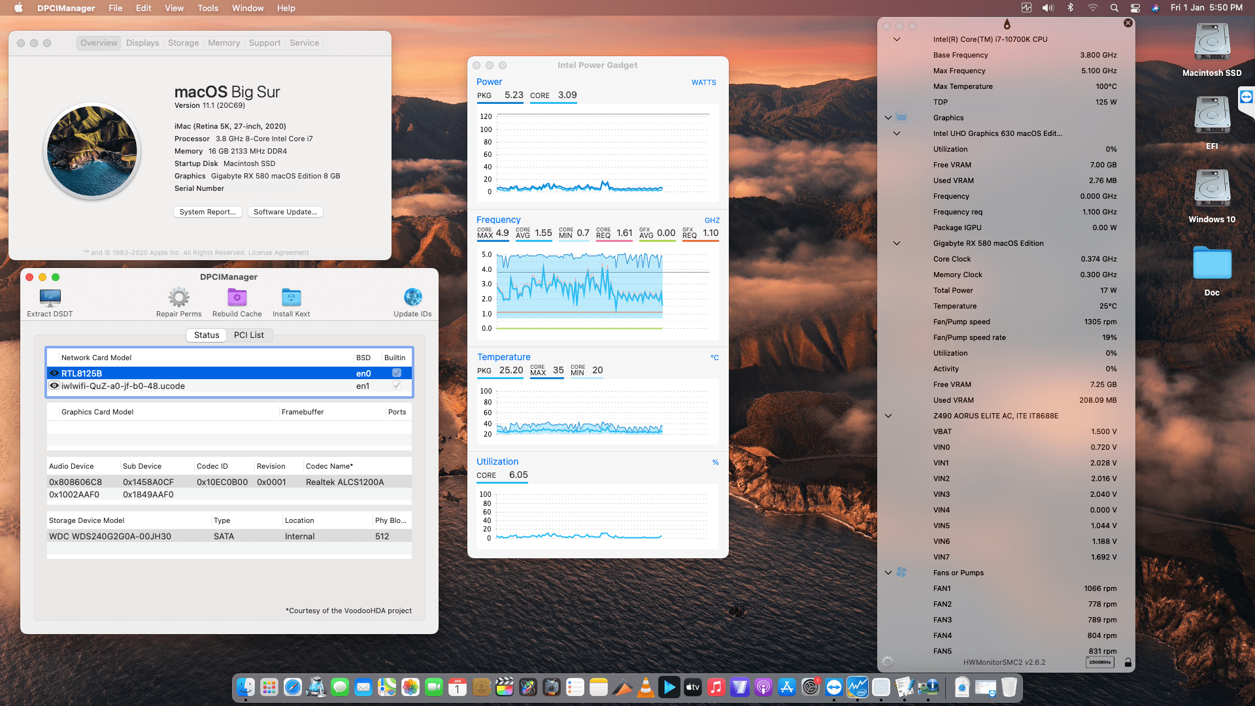Click the HWMonitor settings gear icon
The height and width of the screenshot is (706, 1255).
click(887, 662)
